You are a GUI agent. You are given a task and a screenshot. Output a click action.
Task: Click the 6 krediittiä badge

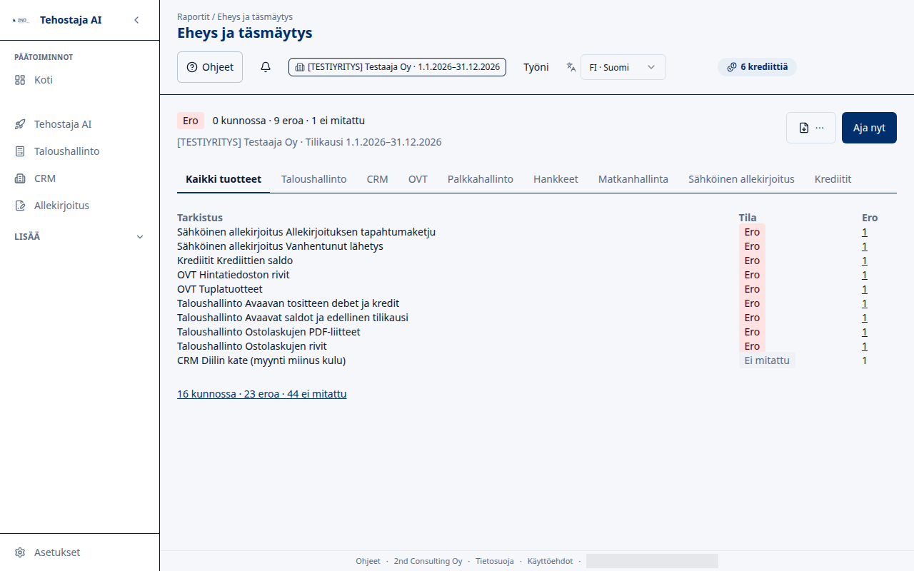757,67
